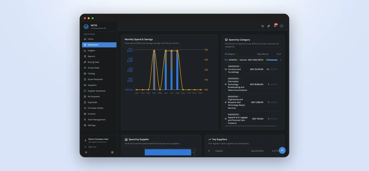Click the April bar in the spend chart
This screenshot has width=369, height=171.
(x=154, y=70)
